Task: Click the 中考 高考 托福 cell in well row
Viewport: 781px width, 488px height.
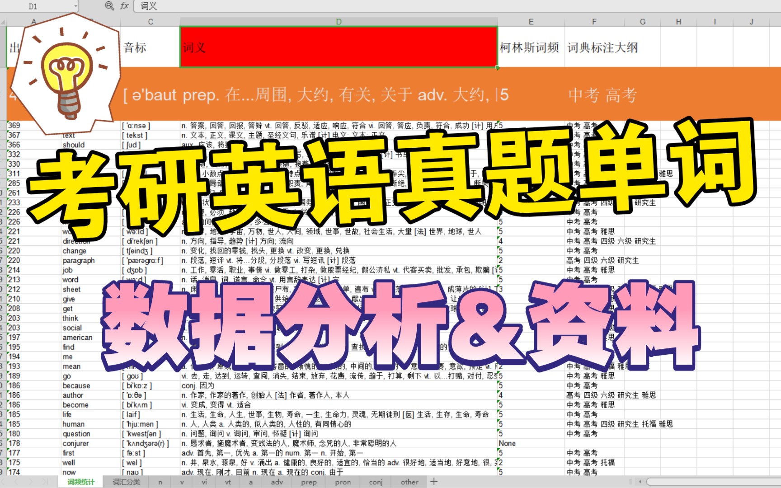Action: point(590,463)
